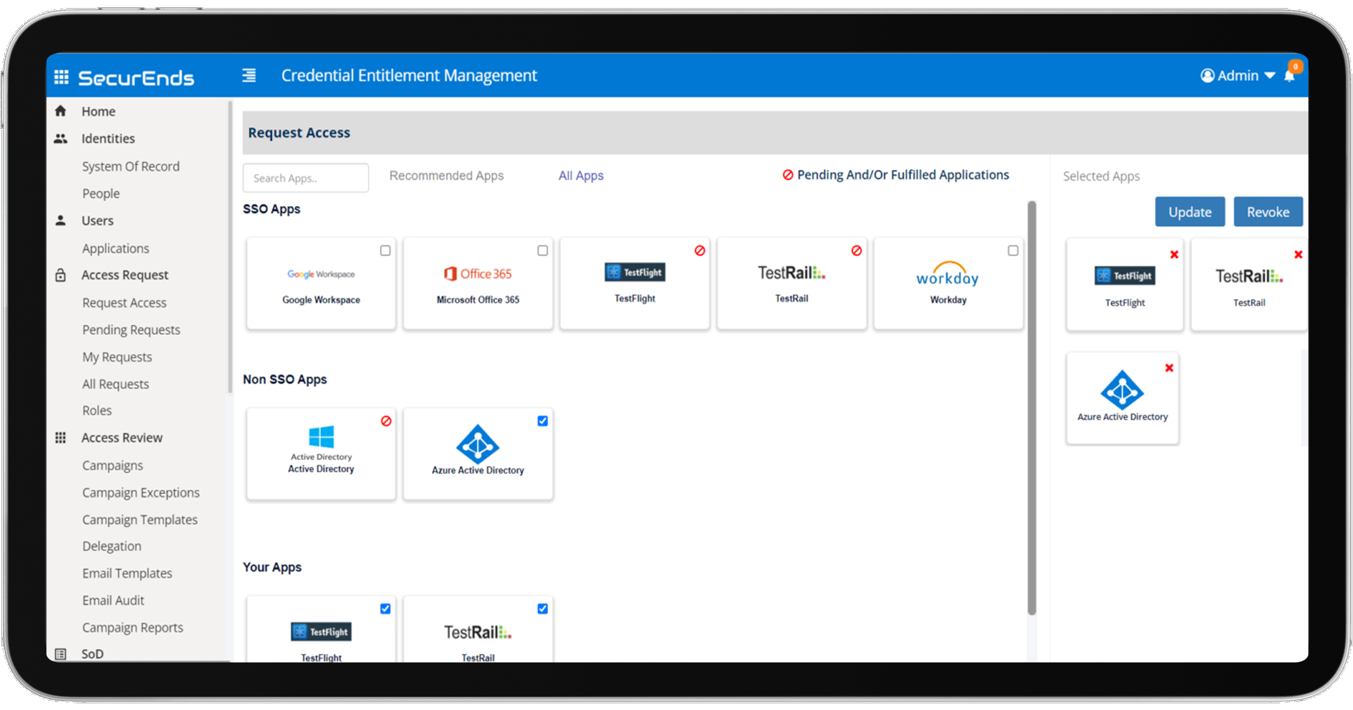Open Email Templates
1353x710 pixels.
click(127, 574)
